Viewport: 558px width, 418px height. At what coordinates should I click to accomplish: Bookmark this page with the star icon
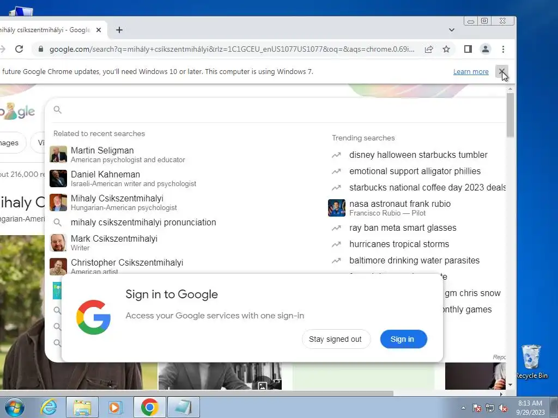point(446,49)
